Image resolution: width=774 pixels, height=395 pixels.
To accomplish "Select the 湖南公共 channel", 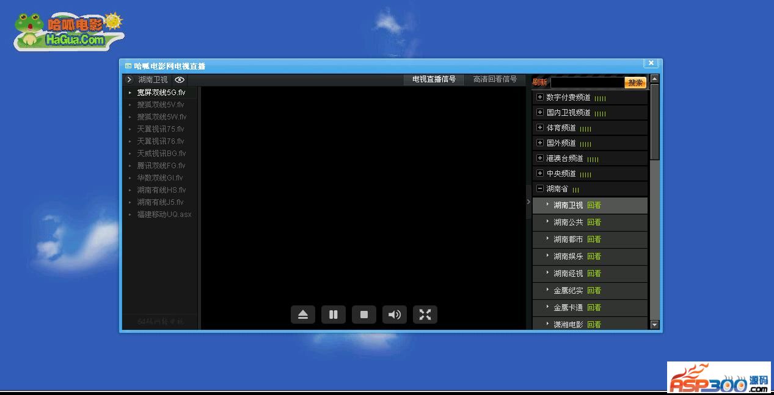I will pyautogui.click(x=568, y=222).
